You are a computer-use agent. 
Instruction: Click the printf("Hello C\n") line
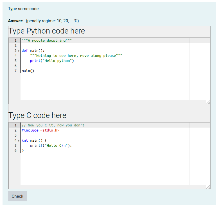pos(51,145)
